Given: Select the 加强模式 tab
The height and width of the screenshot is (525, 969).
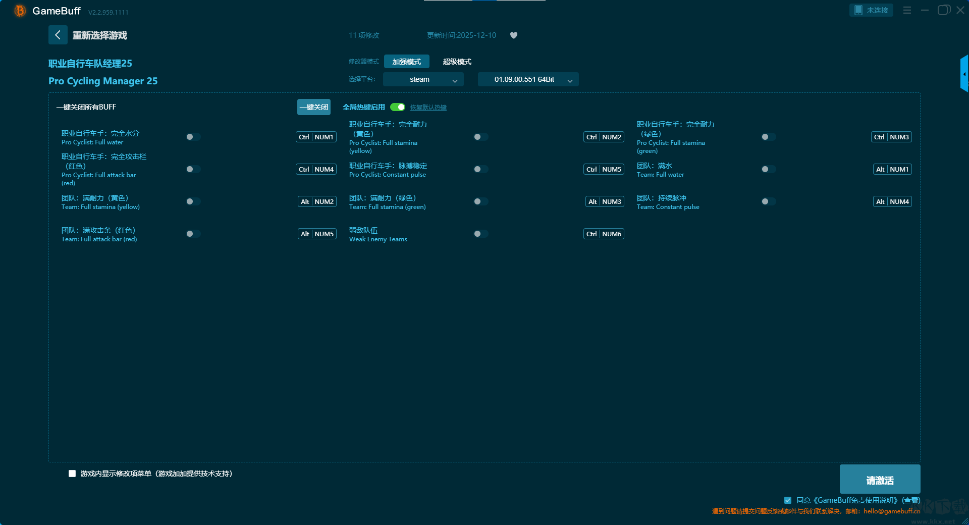Looking at the screenshot, I should click(x=406, y=62).
